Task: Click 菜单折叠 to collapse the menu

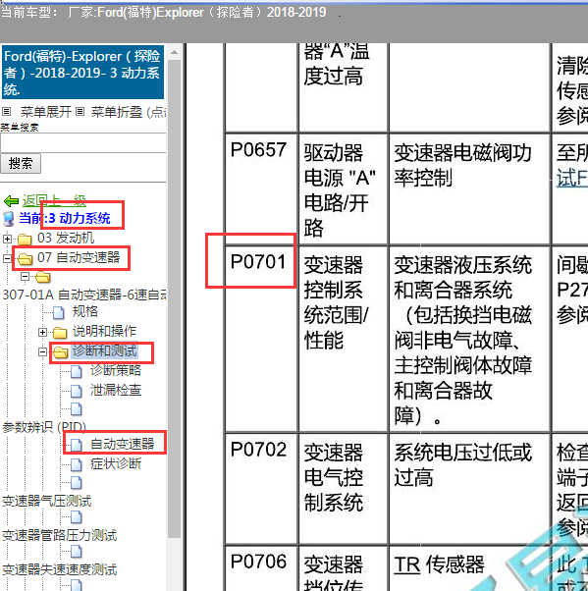Action: [117, 112]
